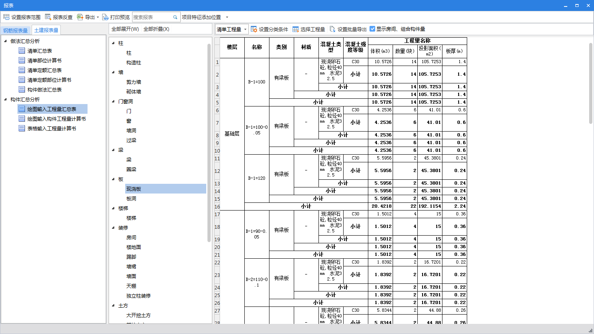Select 圈梁 in the component tree
This screenshot has width=594, height=334.
tap(131, 169)
